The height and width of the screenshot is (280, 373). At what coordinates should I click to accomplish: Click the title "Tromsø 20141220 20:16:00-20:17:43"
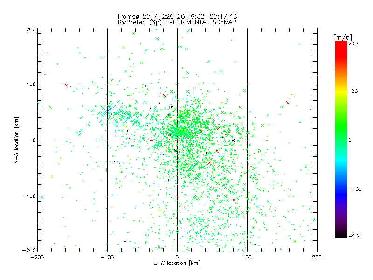(177, 16)
